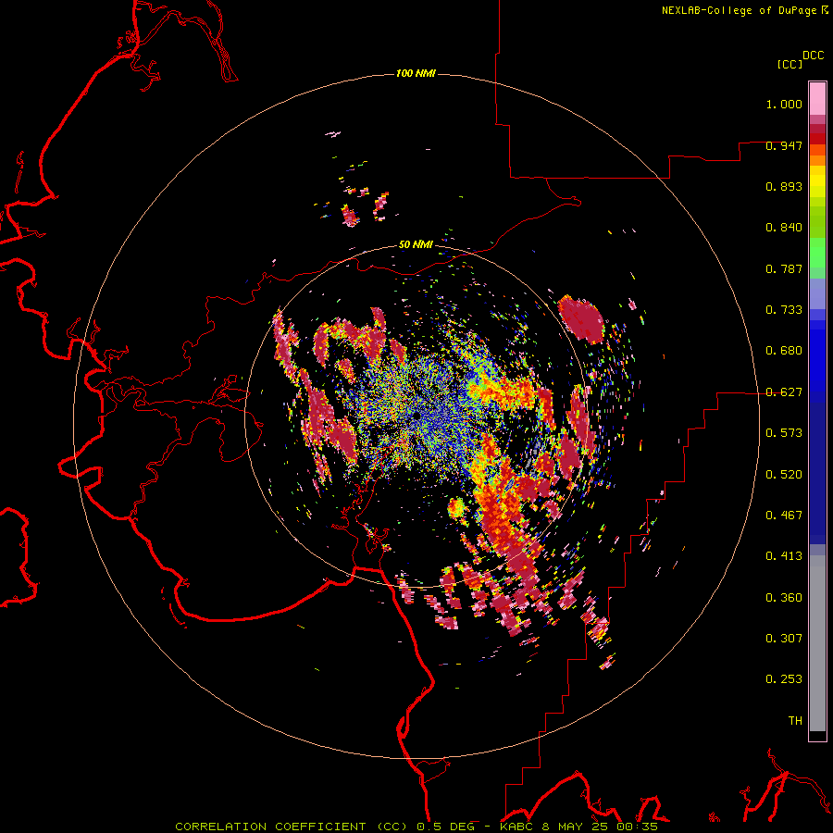The image size is (833, 833).
Task: Click the 8 MAY 25 date text
Action: click(576, 827)
